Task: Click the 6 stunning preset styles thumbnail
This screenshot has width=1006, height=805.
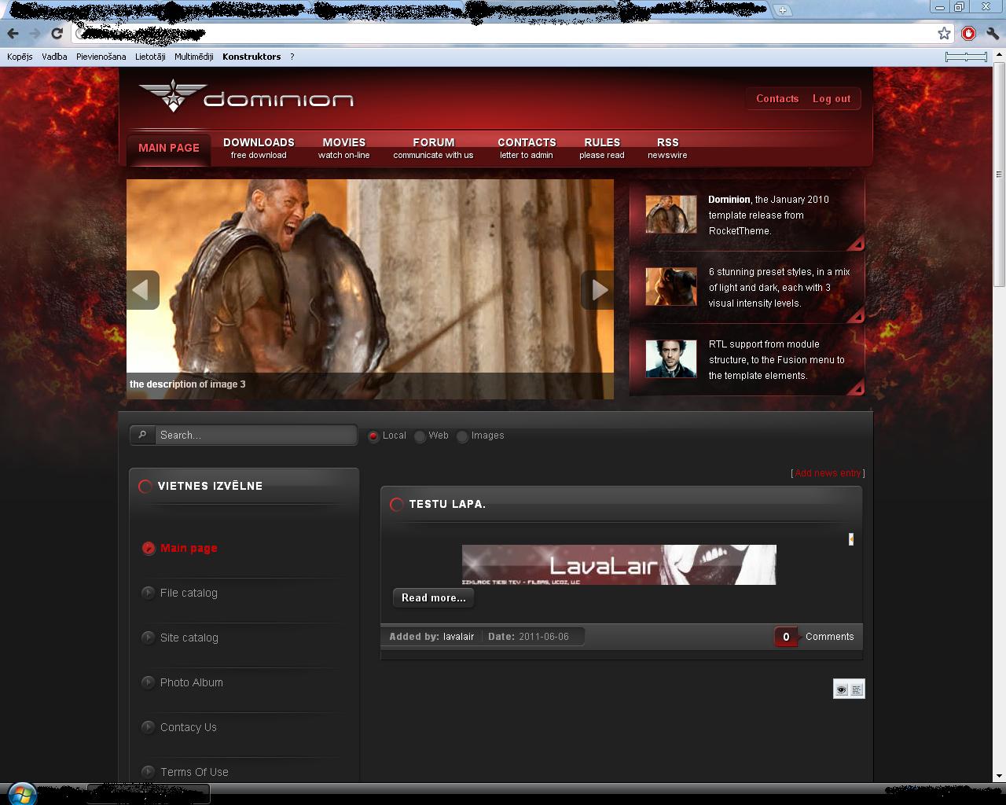Action: pos(671,287)
